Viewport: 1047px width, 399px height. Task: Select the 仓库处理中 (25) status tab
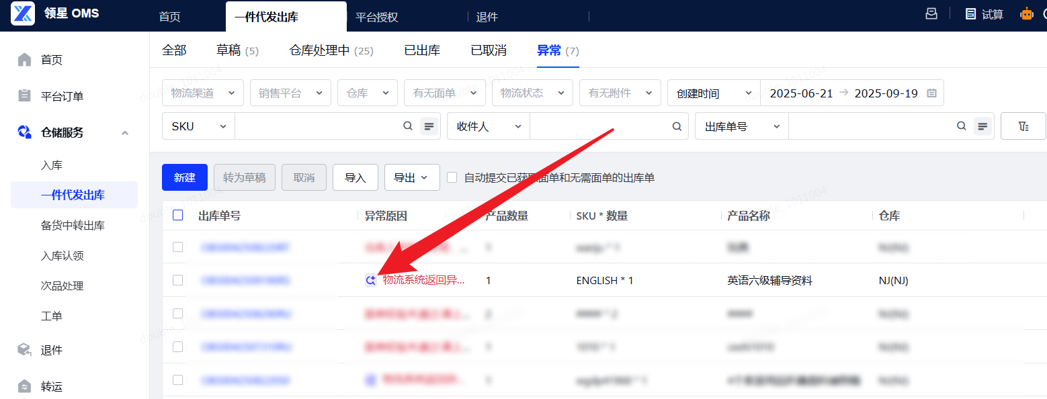[x=331, y=50]
